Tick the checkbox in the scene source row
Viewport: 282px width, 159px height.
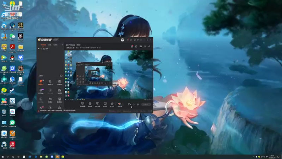pos(44,49)
